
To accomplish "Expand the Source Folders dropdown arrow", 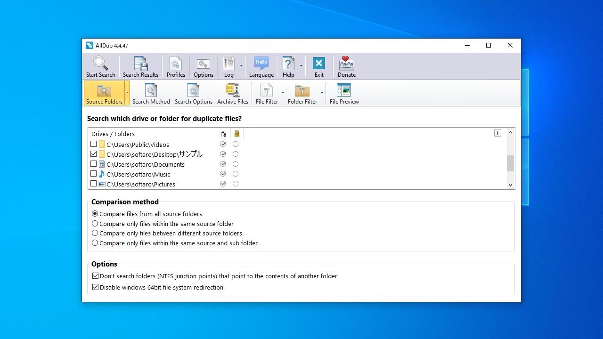I will (127, 93).
